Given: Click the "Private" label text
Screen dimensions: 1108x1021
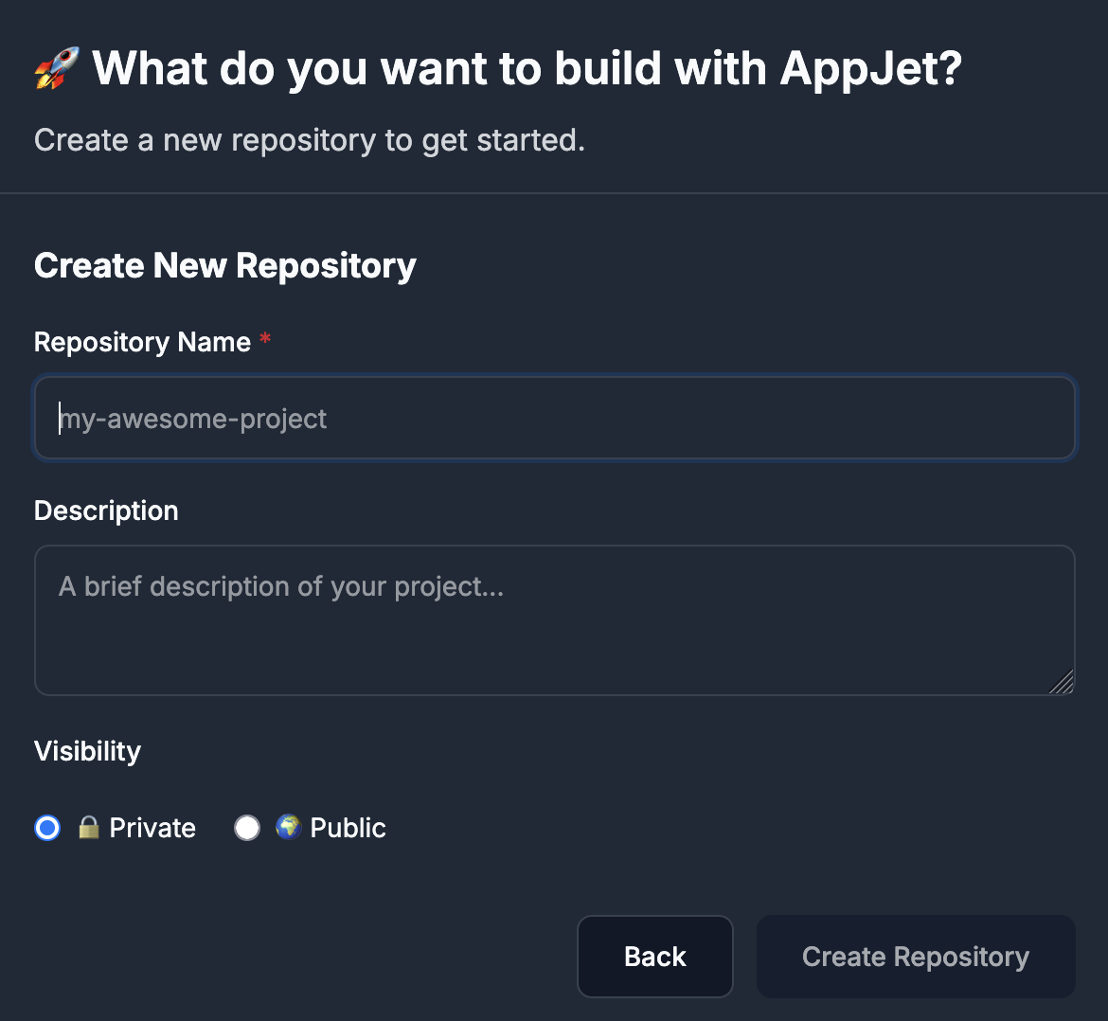Looking at the screenshot, I should point(152,828).
